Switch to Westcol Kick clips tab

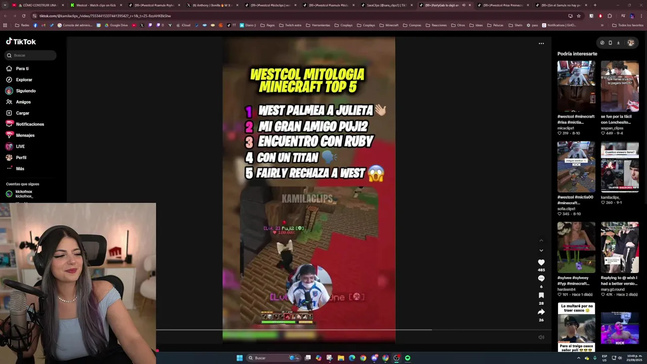click(x=96, y=5)
